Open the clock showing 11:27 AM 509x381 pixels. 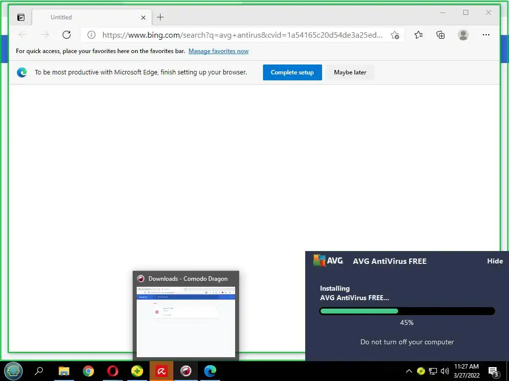point(466,371)
